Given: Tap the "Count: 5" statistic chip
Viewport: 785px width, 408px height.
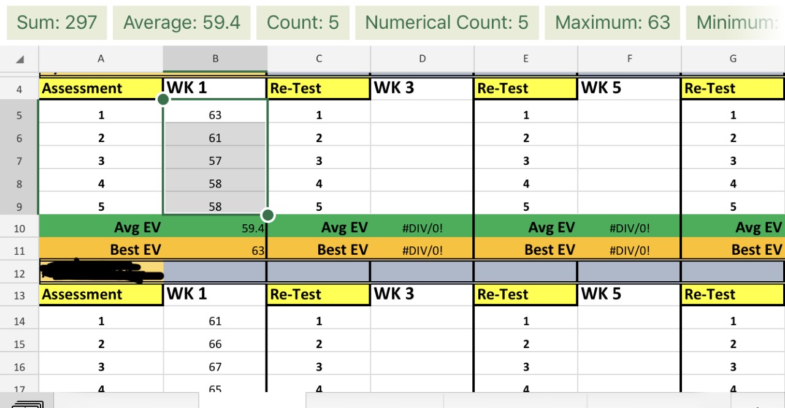Looking at the screenshot, I should (303, 23).
